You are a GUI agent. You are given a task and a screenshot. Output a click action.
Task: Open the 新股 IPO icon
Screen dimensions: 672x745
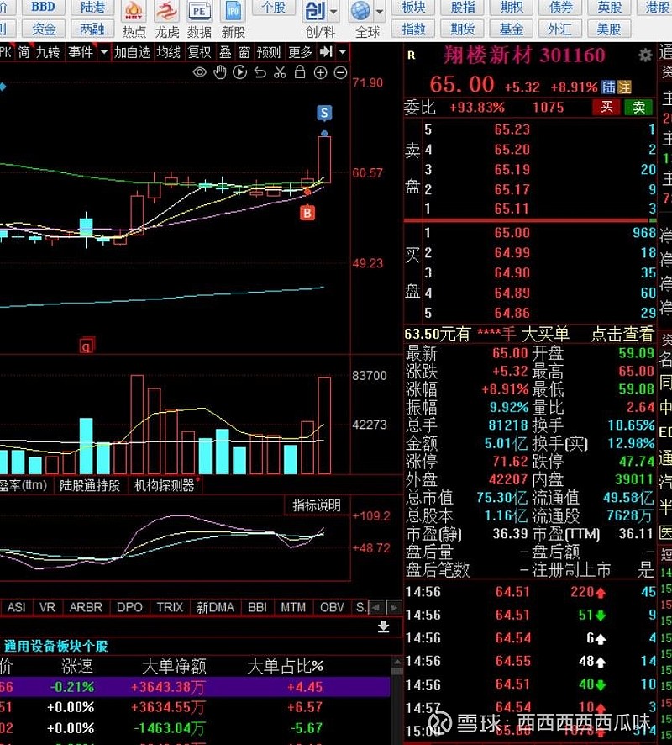(233, 20)
